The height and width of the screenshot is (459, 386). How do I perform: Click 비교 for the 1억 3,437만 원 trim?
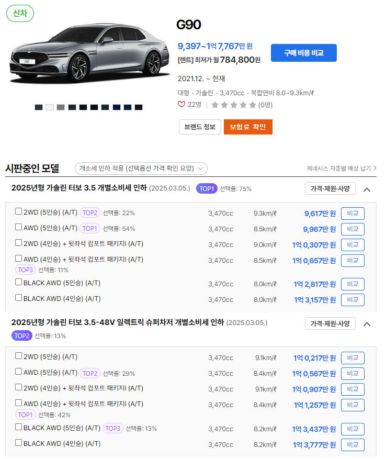pos(353,429)
